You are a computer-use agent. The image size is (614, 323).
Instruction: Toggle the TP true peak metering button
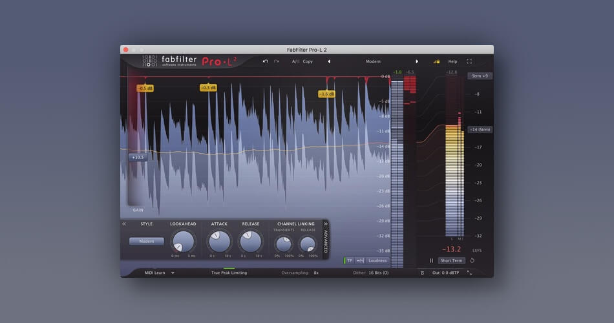pos(349,260)
